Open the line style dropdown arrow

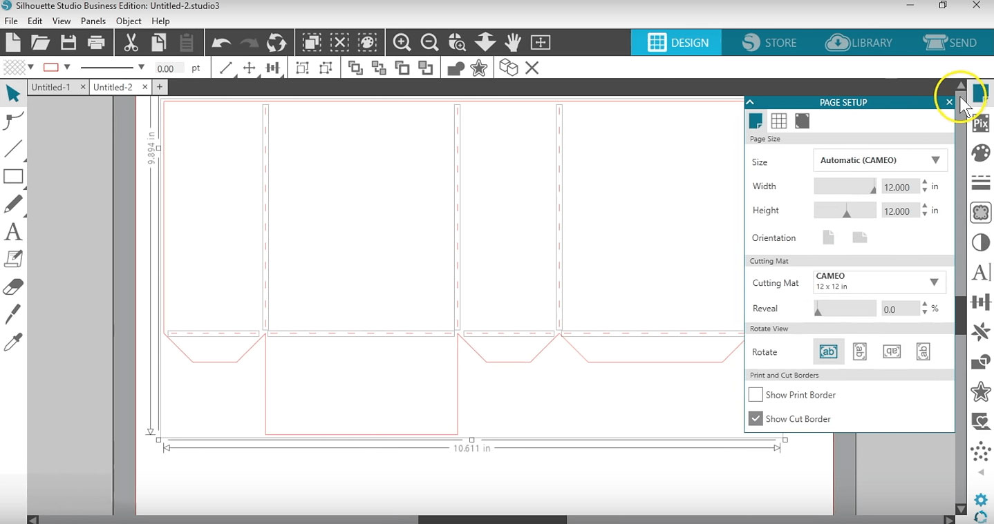click(141, 68)
